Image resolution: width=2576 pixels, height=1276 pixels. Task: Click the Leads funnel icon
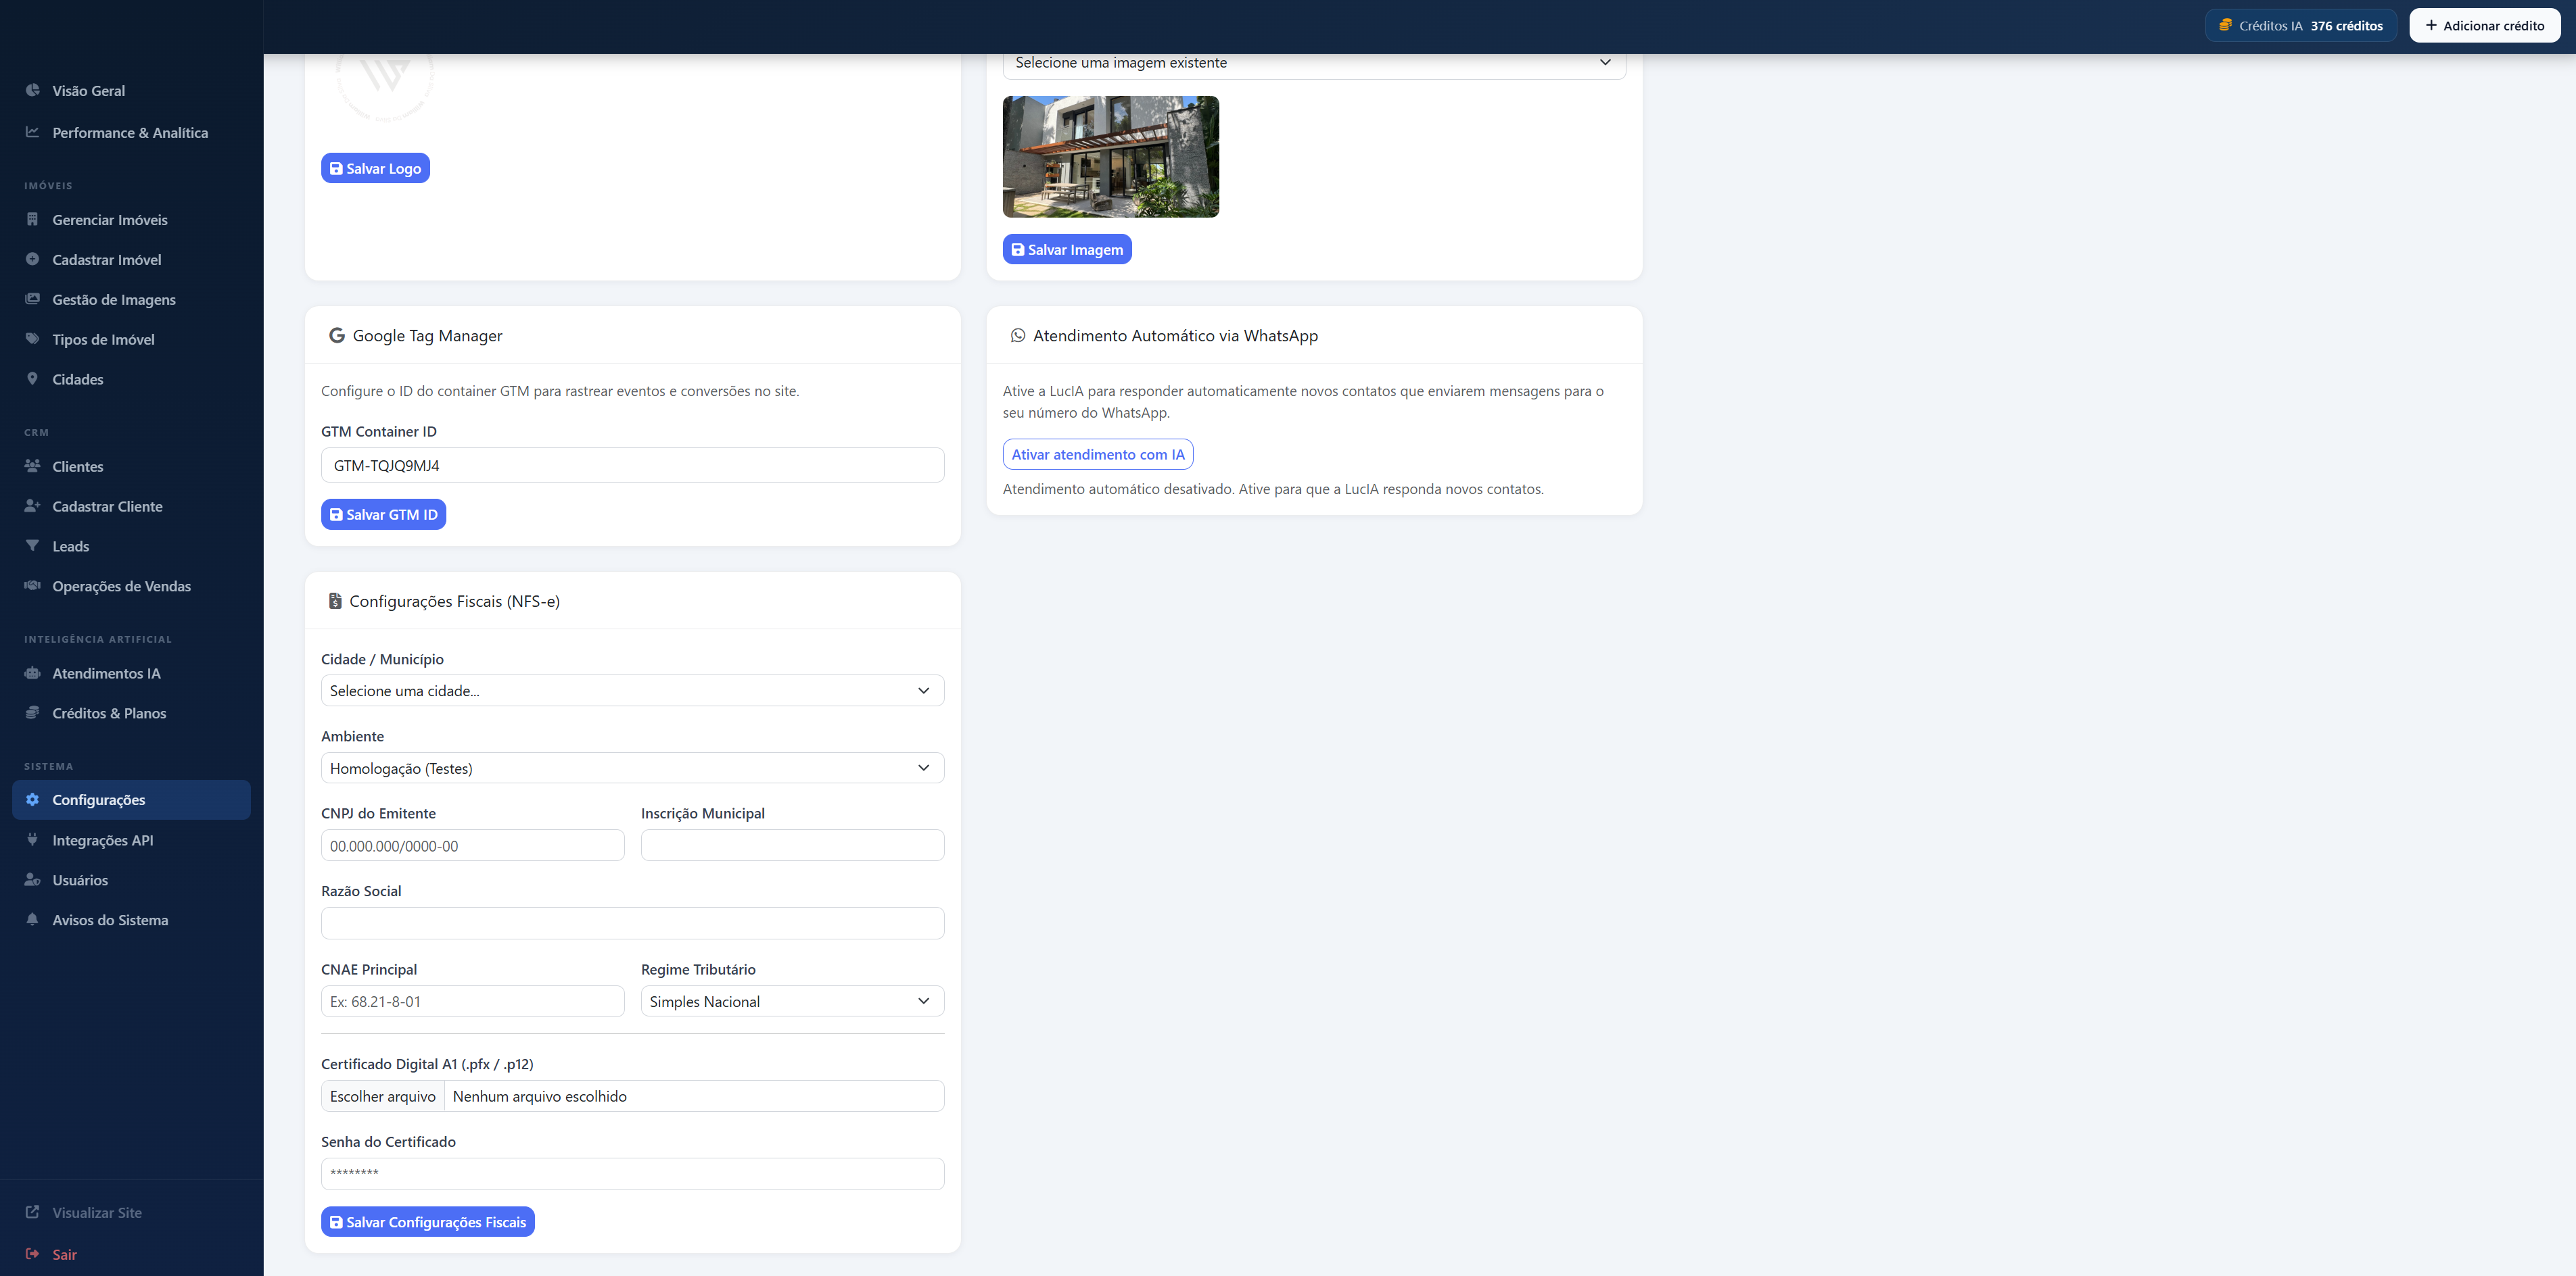[32, 545]
